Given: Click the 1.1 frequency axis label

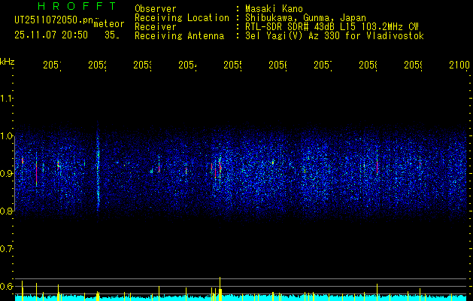Looking at the screenshot, I should tap(6, 99).
